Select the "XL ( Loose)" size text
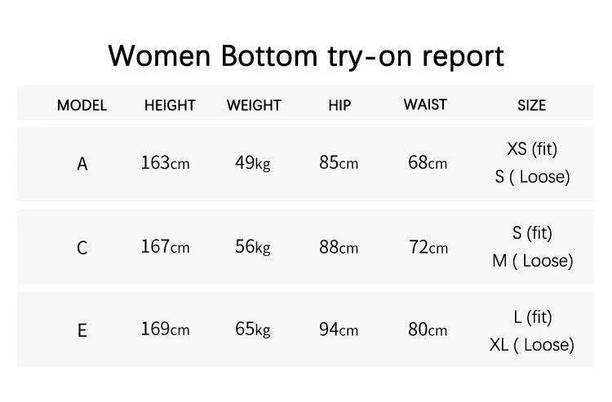The width and height of the screenshot is (612, 402). pos(532,345)
